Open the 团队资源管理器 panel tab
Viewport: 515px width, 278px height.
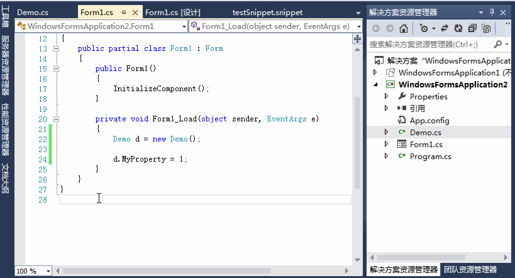(470, 270)
